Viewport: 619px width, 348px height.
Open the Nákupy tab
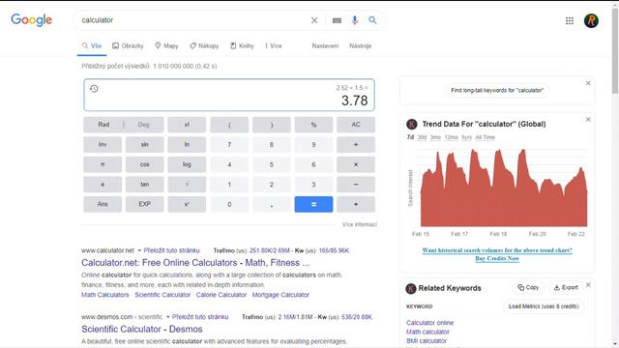[x=204, y=45]
